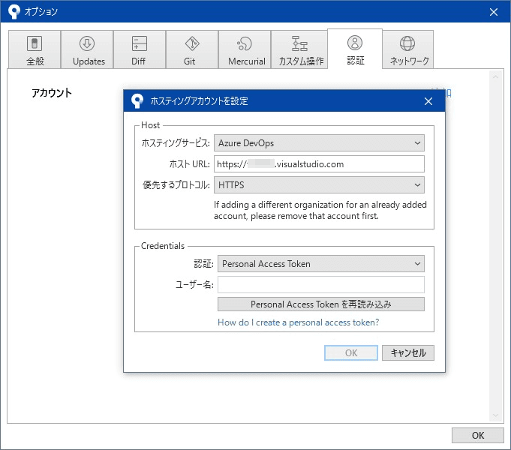
Task: Click Personal Access Token を再読み込み button
Action: coord(320,304)
